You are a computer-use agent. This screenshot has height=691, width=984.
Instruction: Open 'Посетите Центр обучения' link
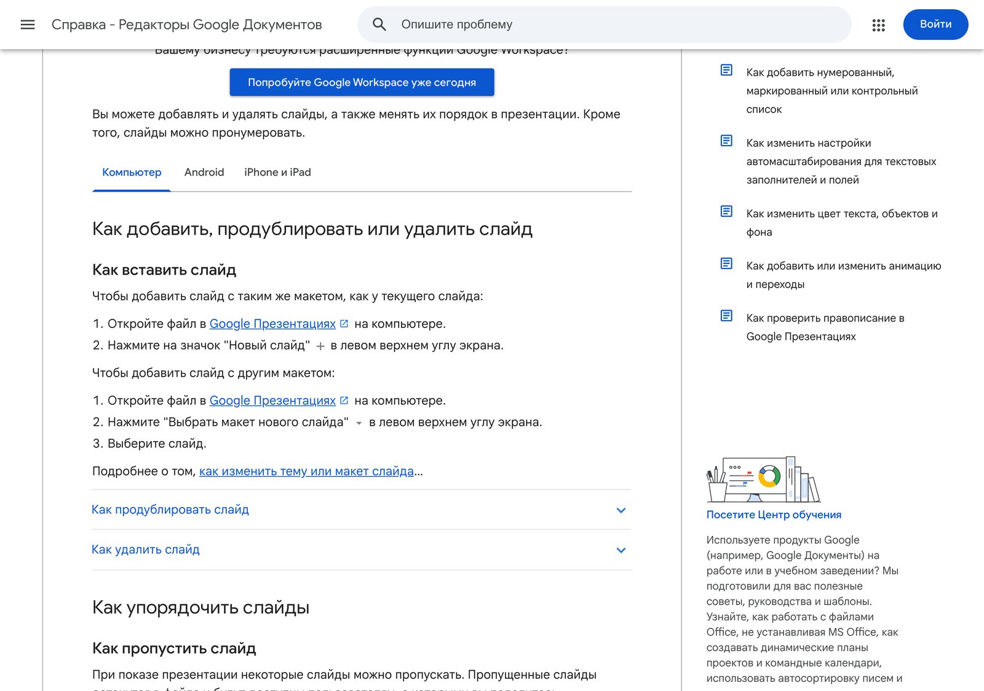coord(774,515)
